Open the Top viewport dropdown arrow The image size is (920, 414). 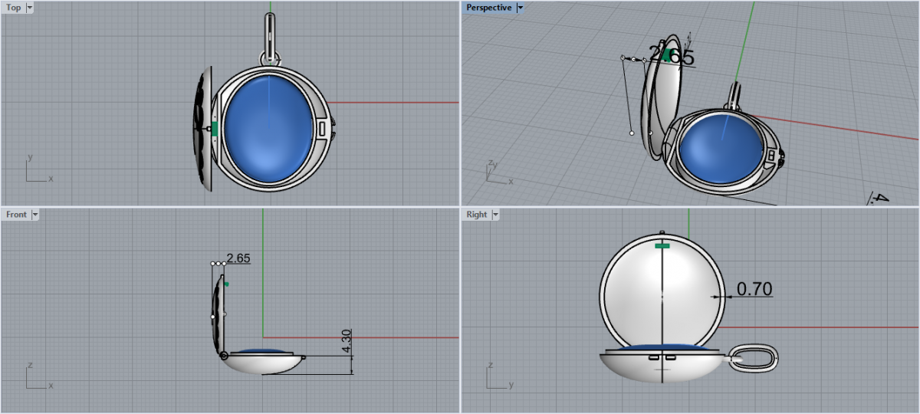click(x=29, y=8)
